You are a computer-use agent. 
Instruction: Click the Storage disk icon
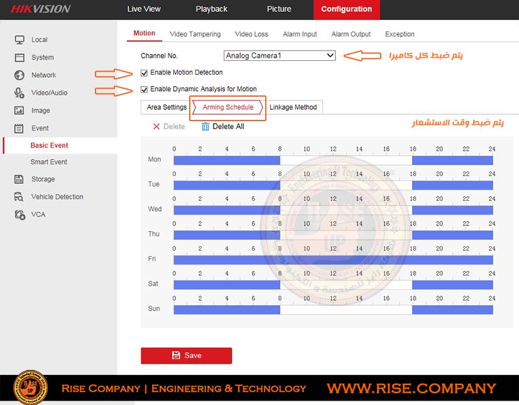click(19, 179)
